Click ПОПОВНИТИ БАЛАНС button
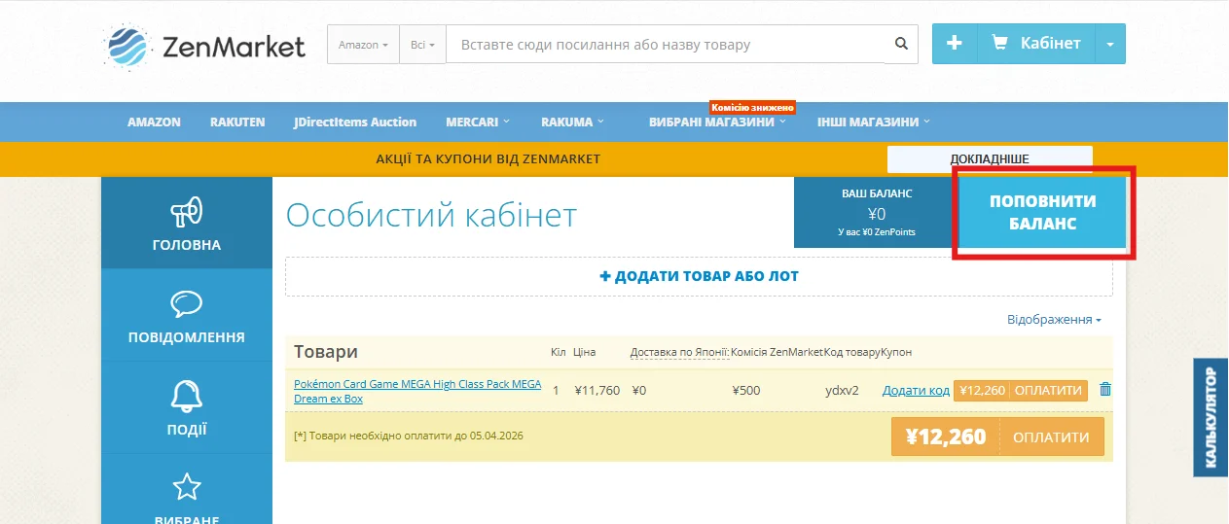 pyautogui.click(x=1042, y=212)
